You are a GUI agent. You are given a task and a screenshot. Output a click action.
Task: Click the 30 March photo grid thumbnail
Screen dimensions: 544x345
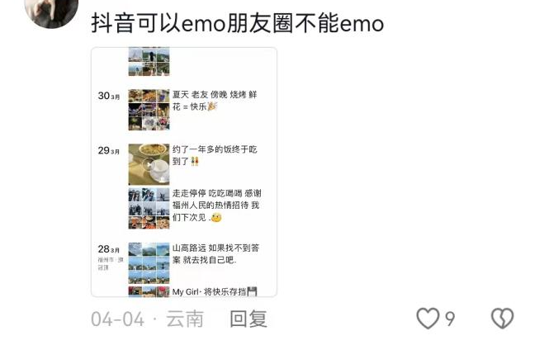[x=149, y=110]
